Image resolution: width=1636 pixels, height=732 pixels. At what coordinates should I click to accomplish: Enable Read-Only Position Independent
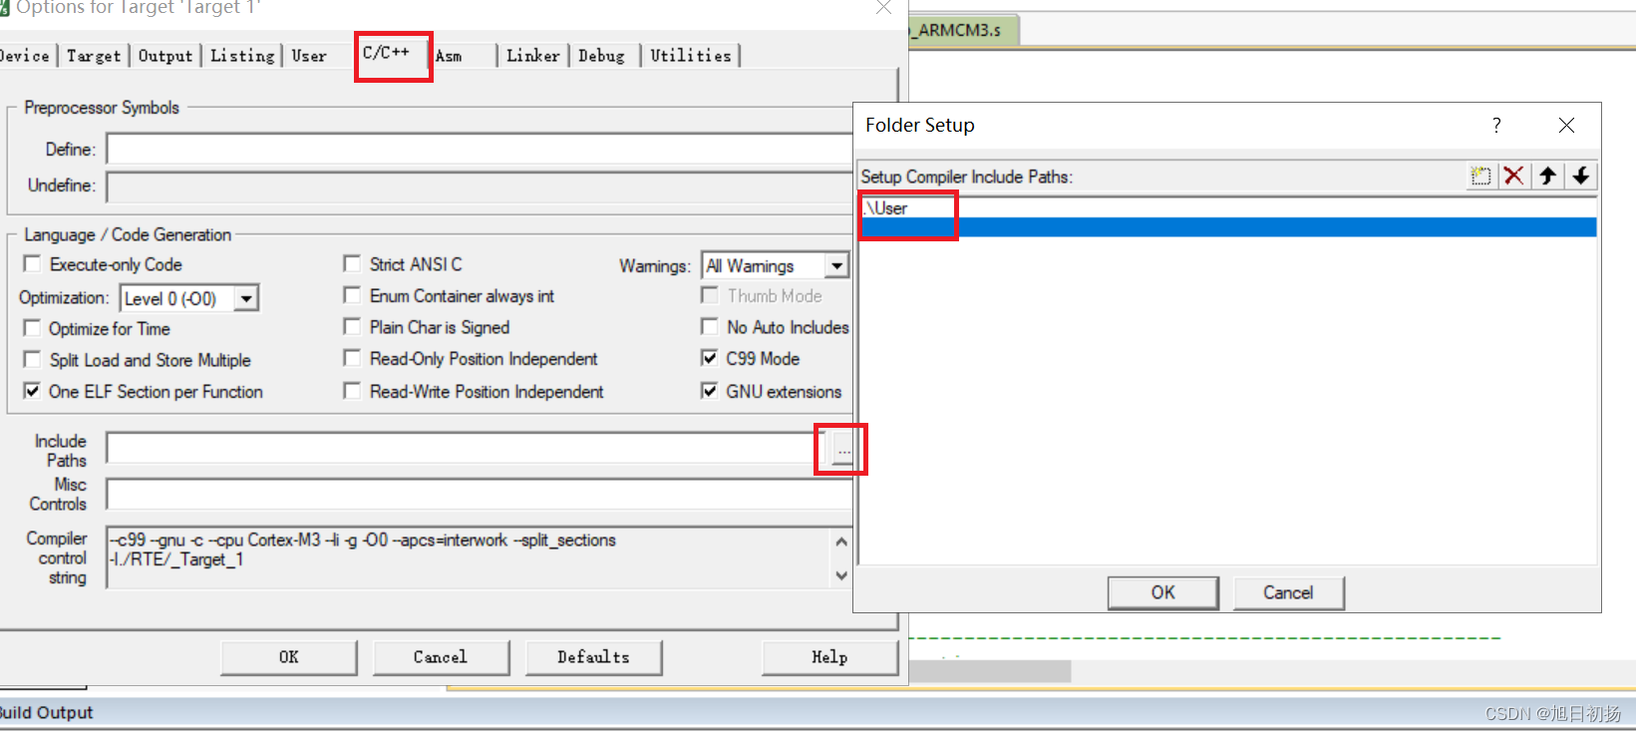[x=352, y=358]
